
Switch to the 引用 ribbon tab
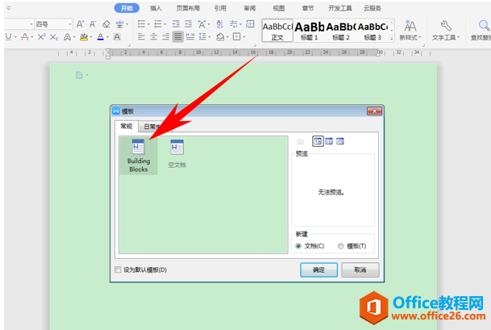[x=220, y=8]
